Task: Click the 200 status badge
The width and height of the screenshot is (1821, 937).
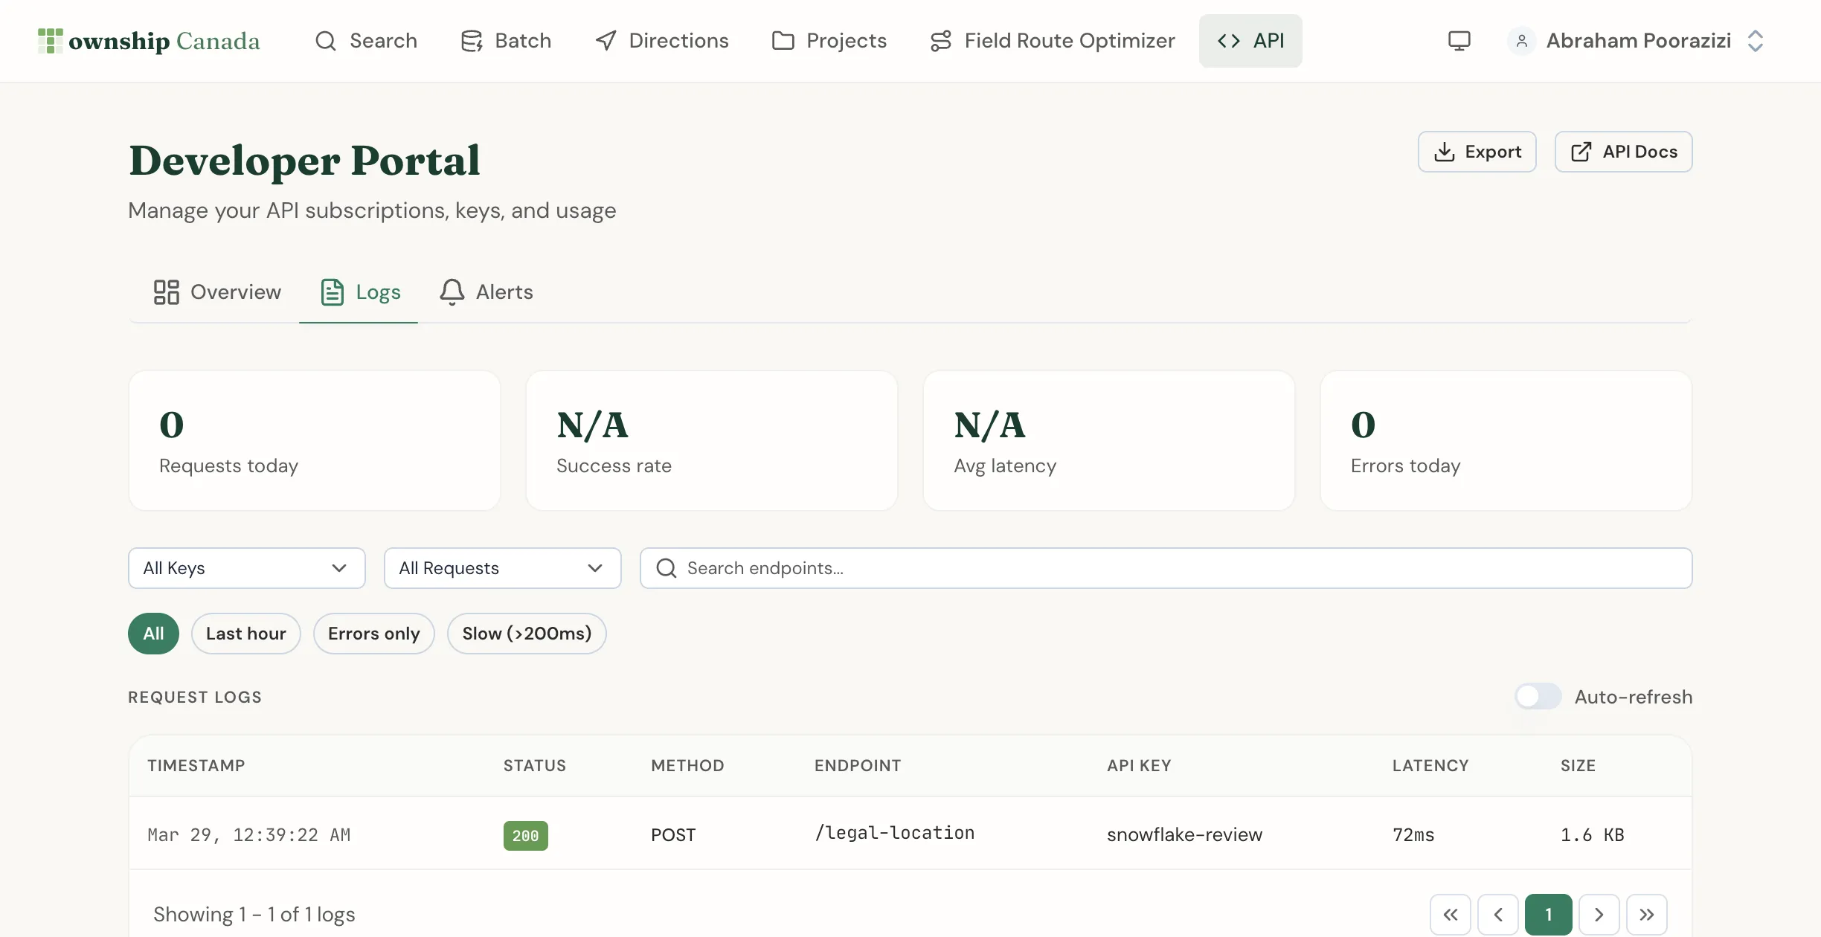Action: tap(525, 836)
